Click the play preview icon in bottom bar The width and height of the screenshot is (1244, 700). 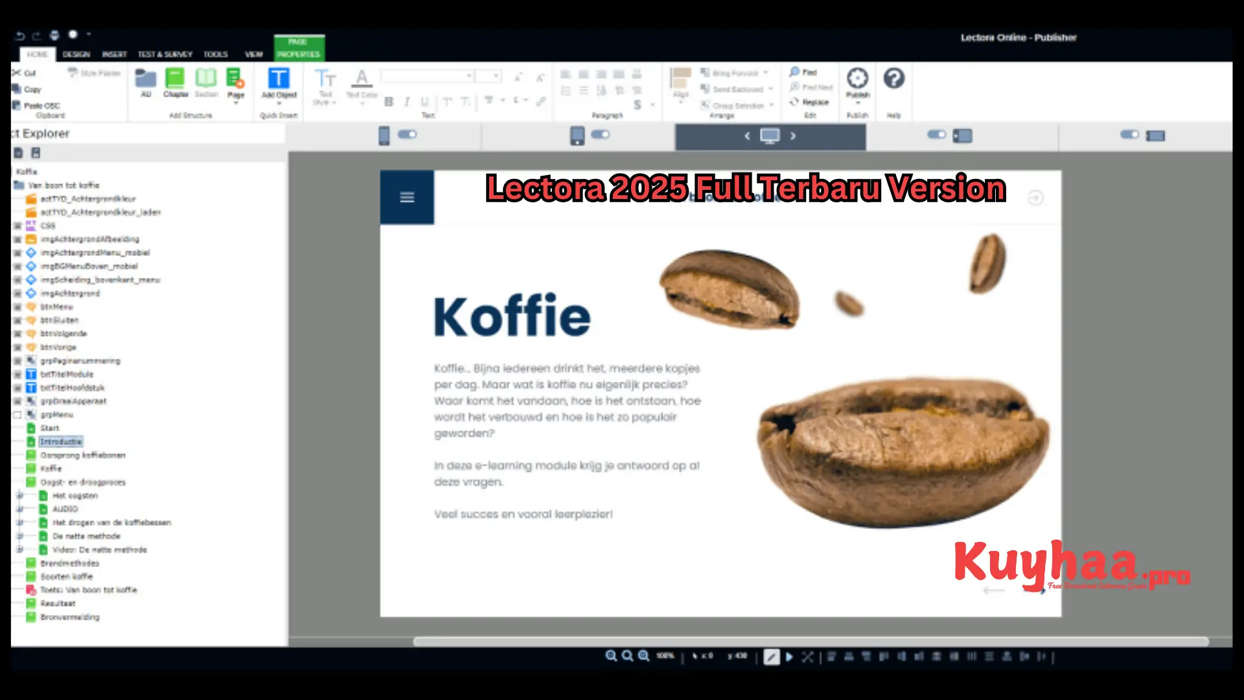coord(789,657)
